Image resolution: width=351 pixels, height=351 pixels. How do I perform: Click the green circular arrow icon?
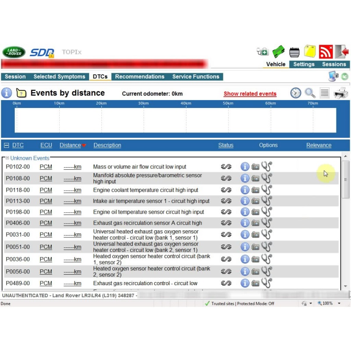[x=345, y=76]
